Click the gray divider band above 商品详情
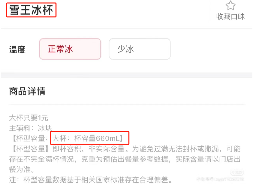This screenshot has height=188, width=259. point(127,75)
